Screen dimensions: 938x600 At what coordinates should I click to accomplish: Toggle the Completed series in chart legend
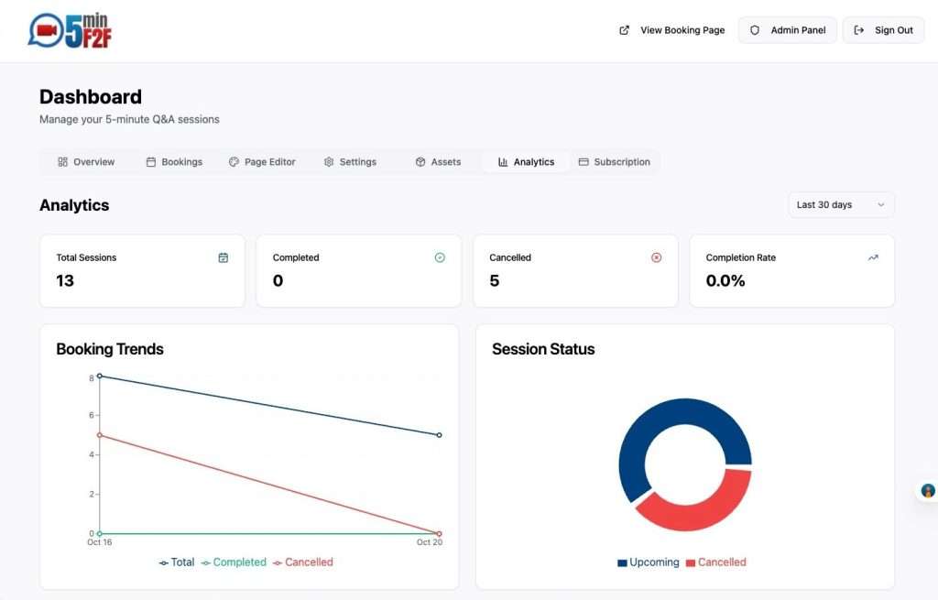234,562
